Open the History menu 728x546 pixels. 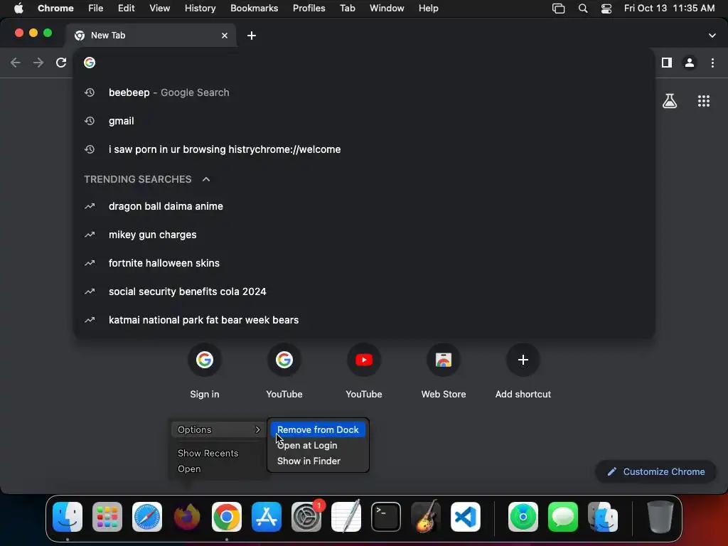tap(200, 9)
